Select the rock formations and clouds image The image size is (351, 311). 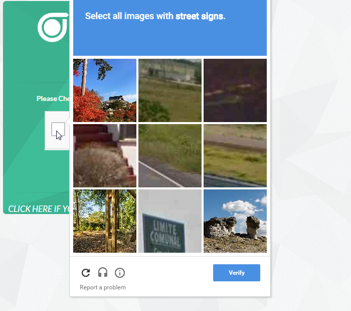tap(235, 221)
